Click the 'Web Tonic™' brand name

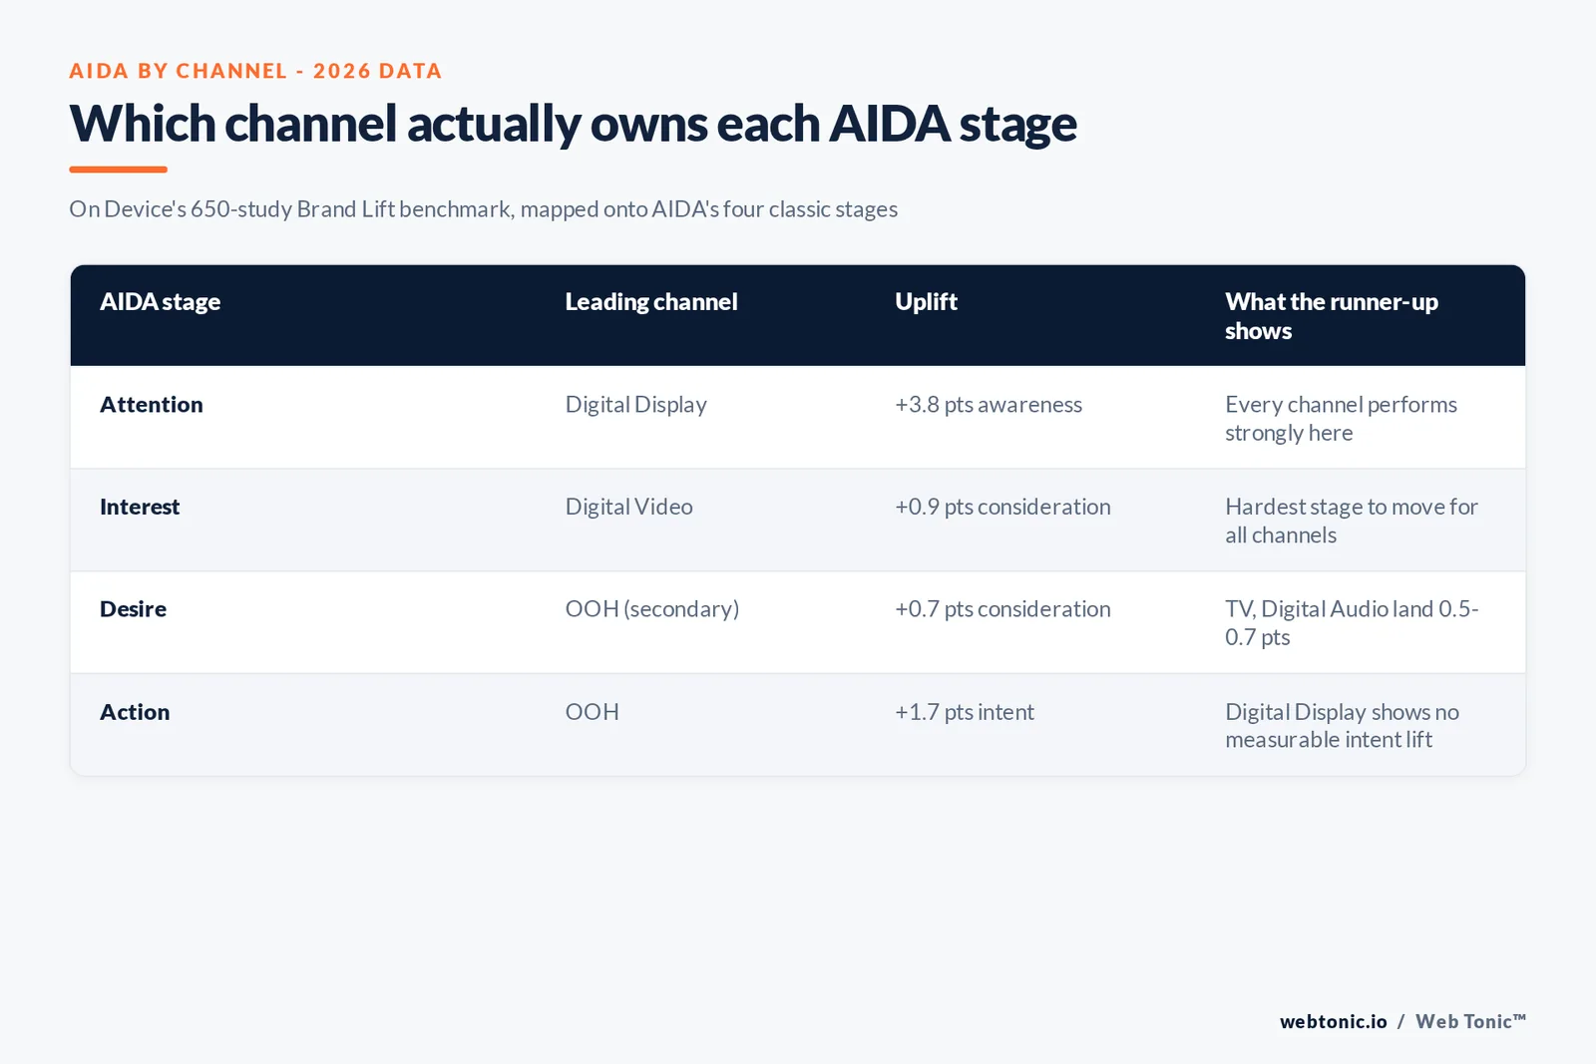1471,1022
